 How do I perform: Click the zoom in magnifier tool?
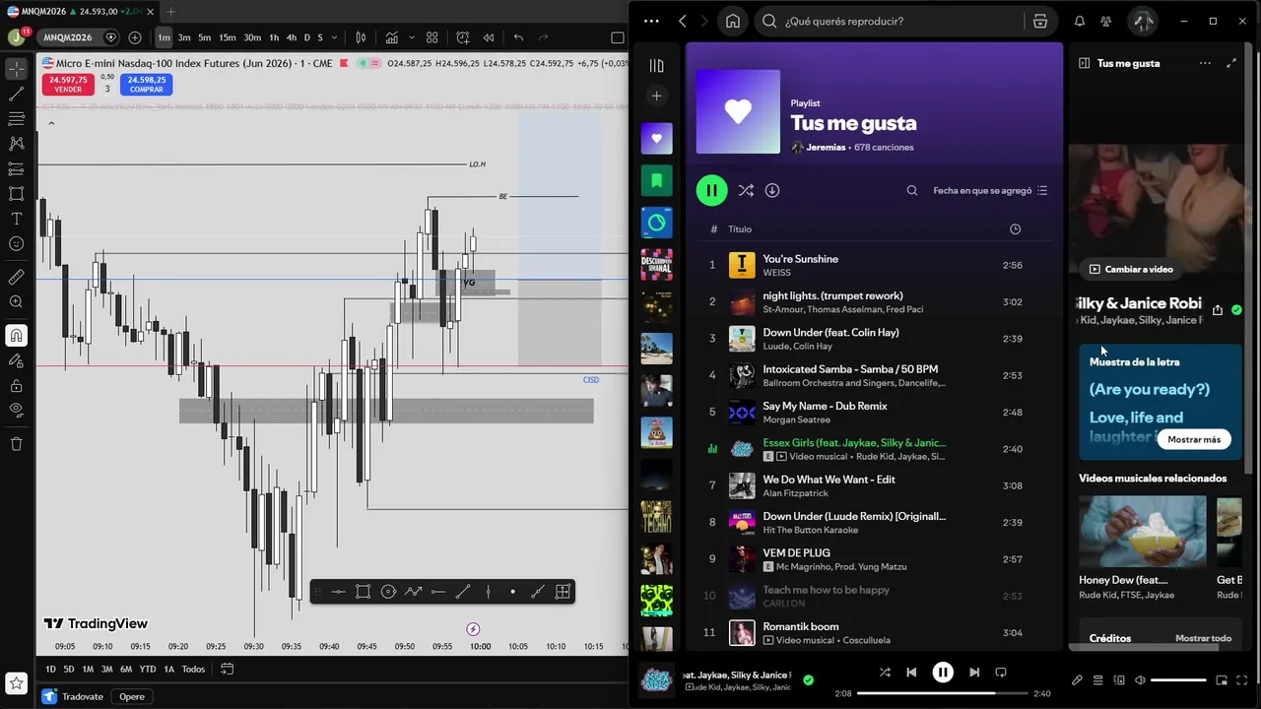17,302
